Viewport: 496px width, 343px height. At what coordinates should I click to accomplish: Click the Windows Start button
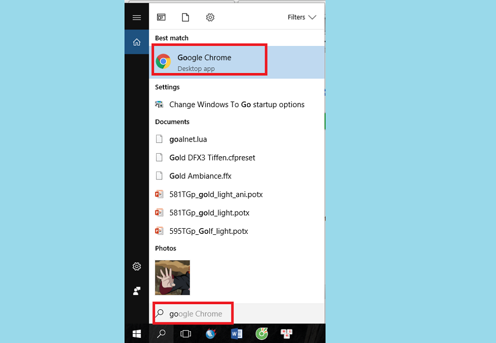click(x=136, y=334)
